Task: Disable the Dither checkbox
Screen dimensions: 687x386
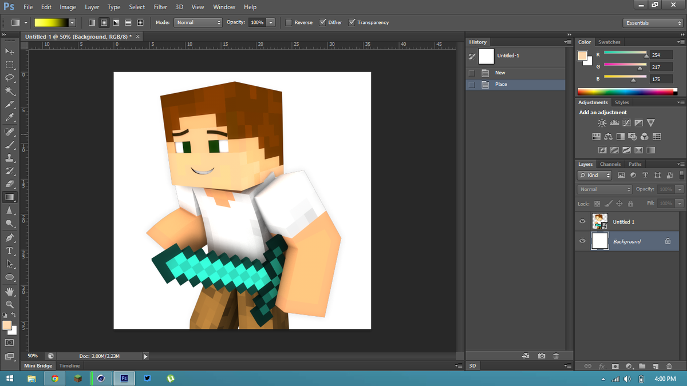Action: coord(323,22)
